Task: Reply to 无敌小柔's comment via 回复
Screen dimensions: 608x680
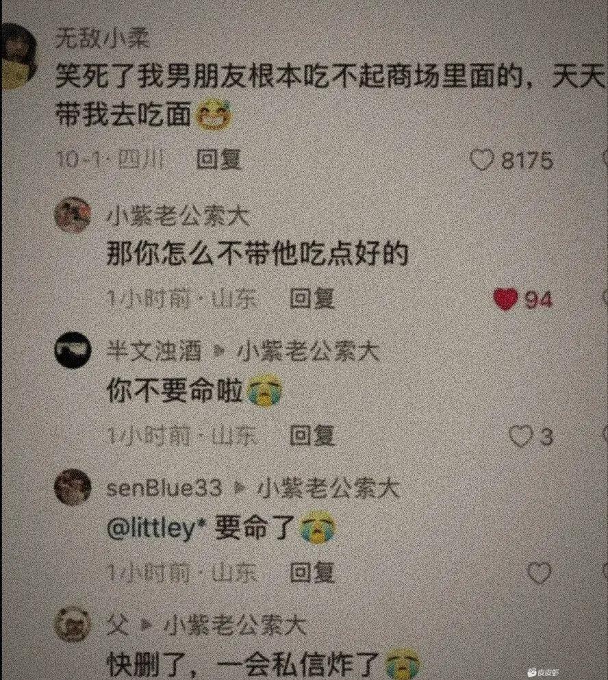Action: click(x=219, y=160)
